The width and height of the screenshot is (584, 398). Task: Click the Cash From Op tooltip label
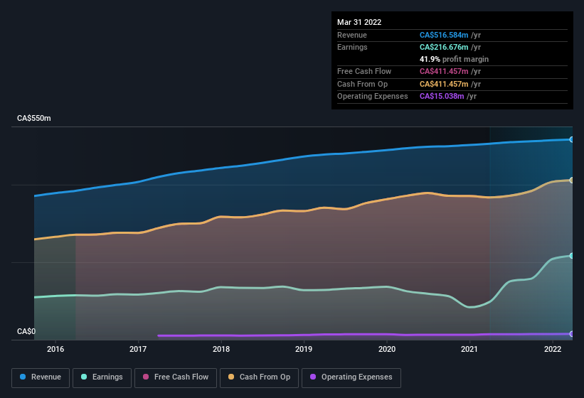click(x=362, y=84)
